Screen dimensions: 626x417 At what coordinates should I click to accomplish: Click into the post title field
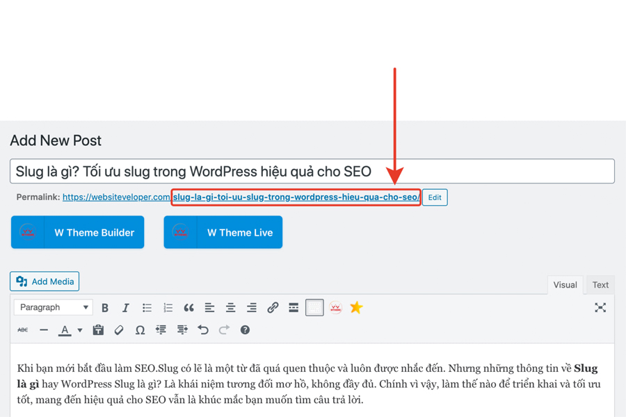(312, 171)
